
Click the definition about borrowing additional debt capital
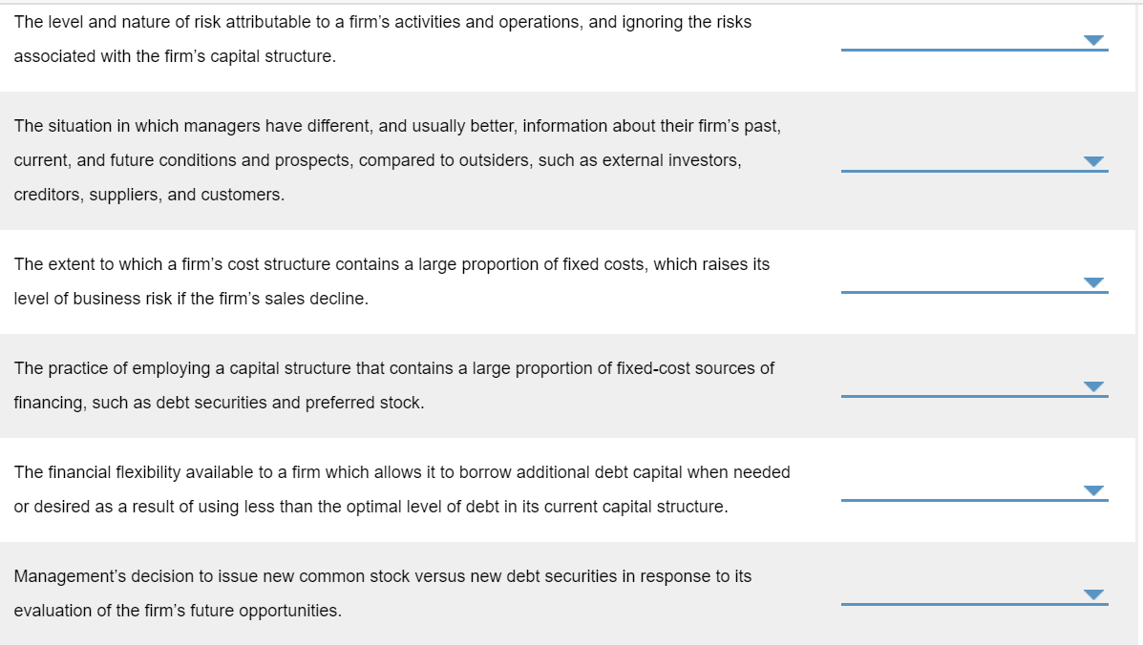tap(401, 489)
